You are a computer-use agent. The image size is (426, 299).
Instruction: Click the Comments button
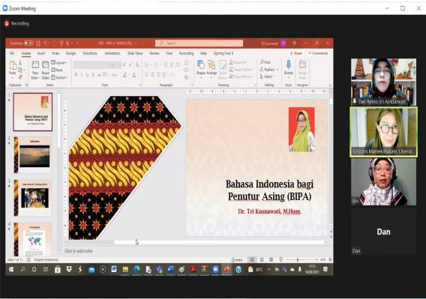318,53
